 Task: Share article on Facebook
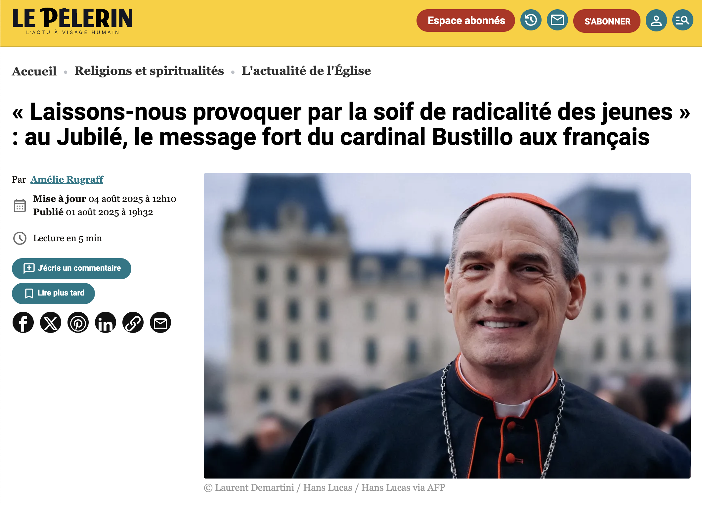[23, 322]
